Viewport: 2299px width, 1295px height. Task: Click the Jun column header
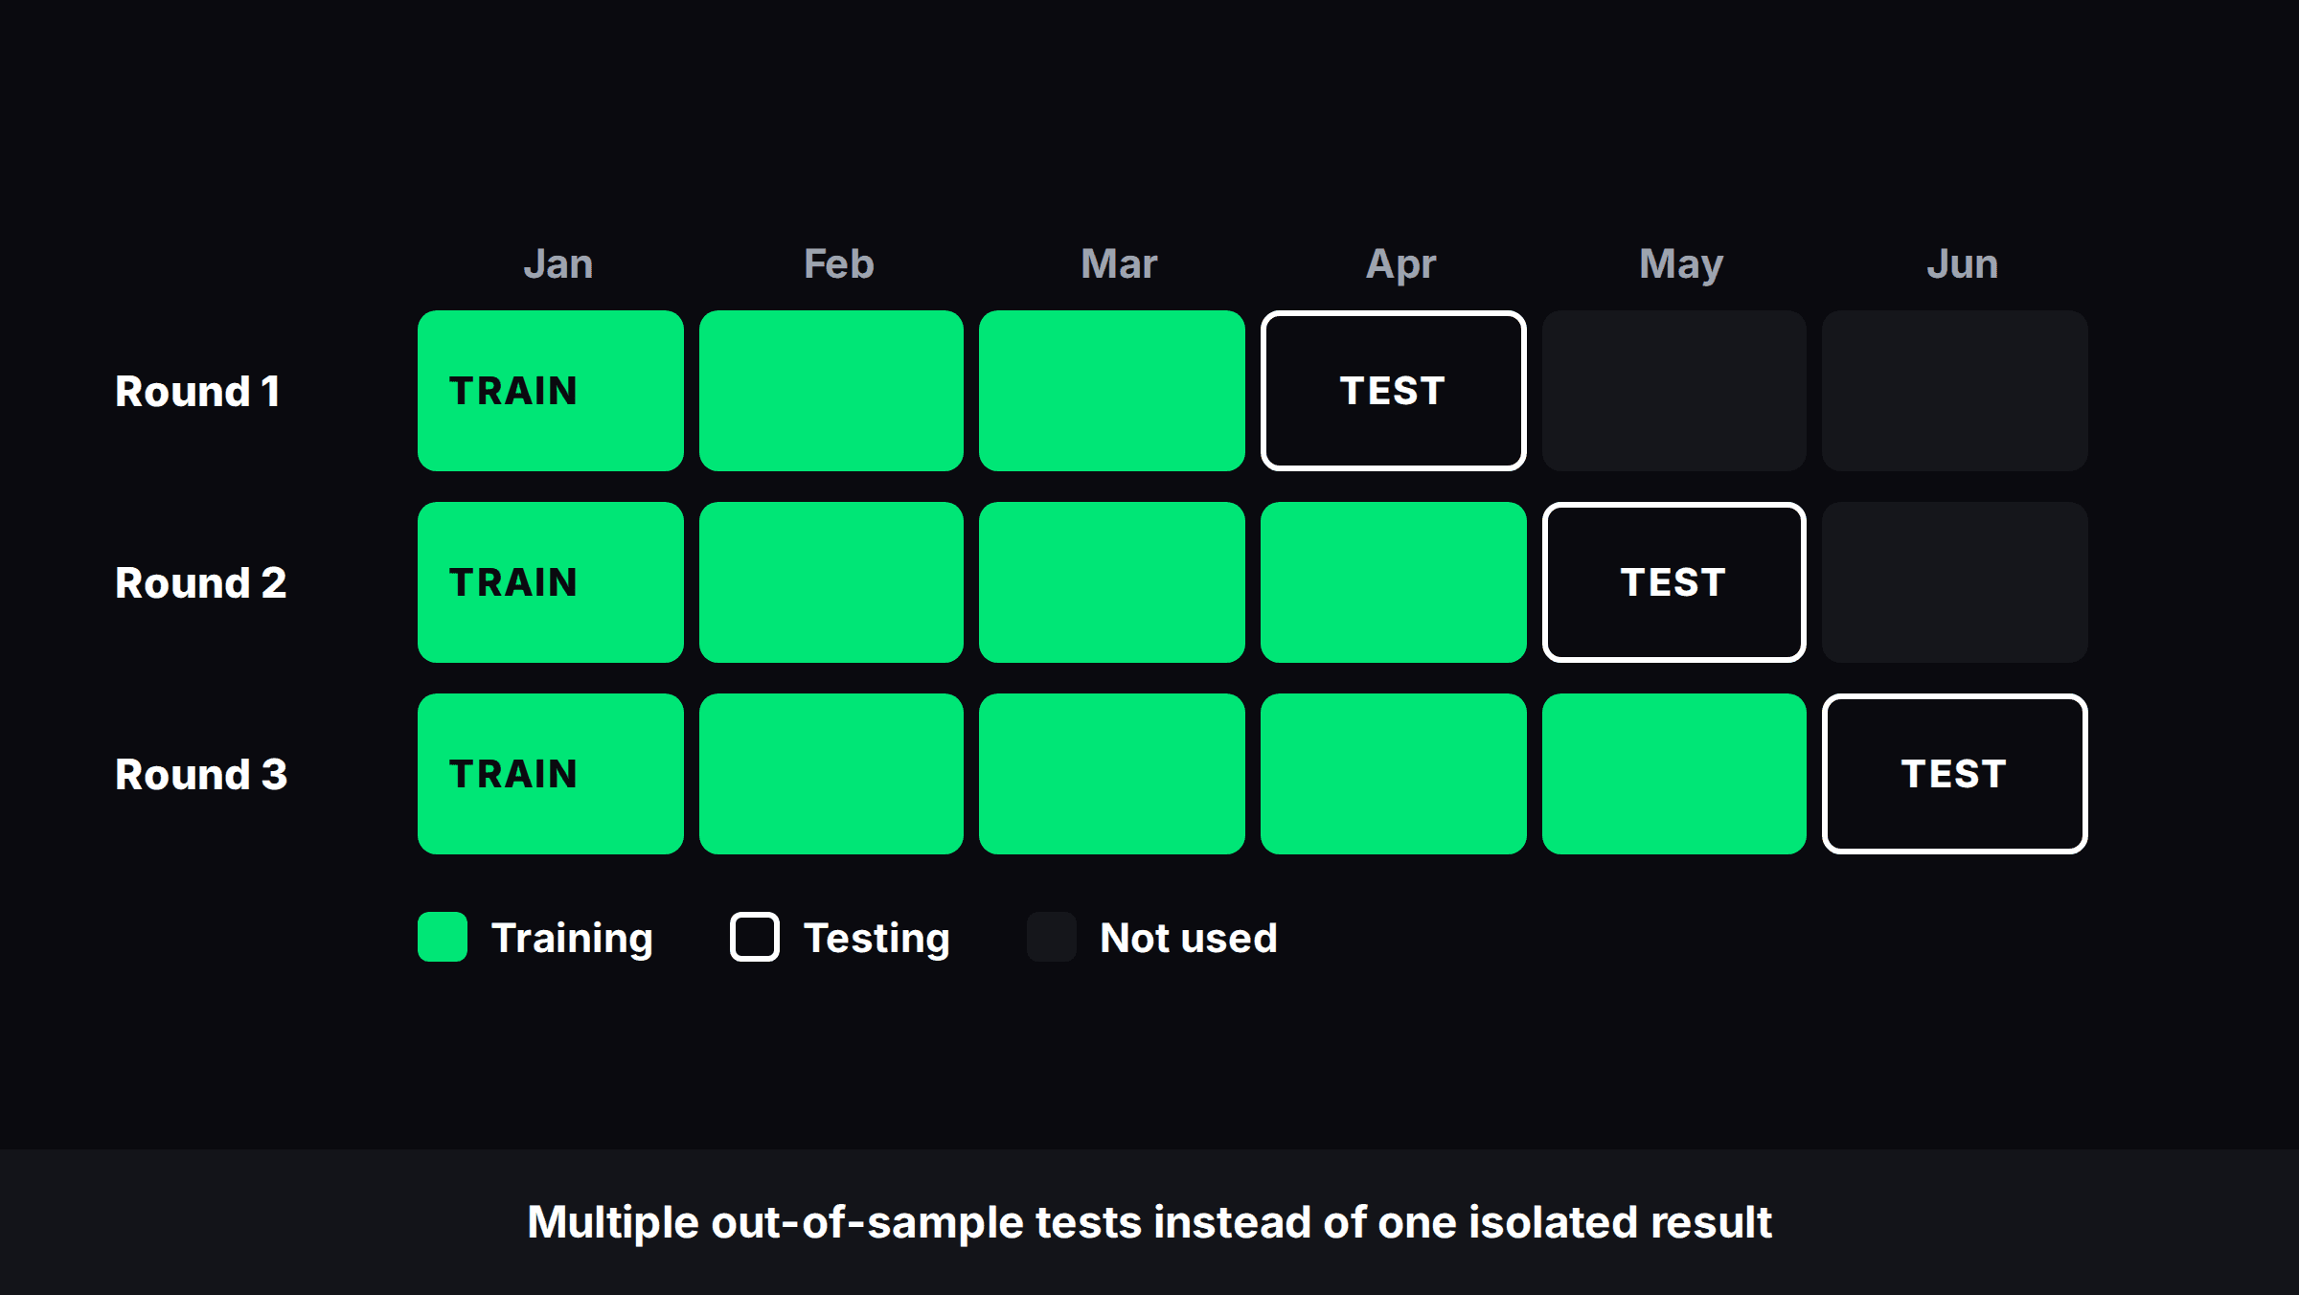point(1963,263)
